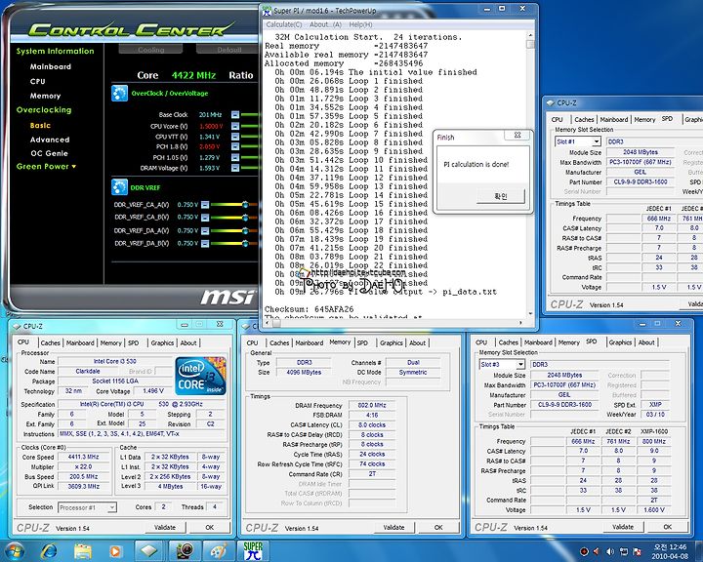The height and width of the screenshot is (562, 703).
Task: Expand the Green Power menu
Action: click(x=46, y=166)
